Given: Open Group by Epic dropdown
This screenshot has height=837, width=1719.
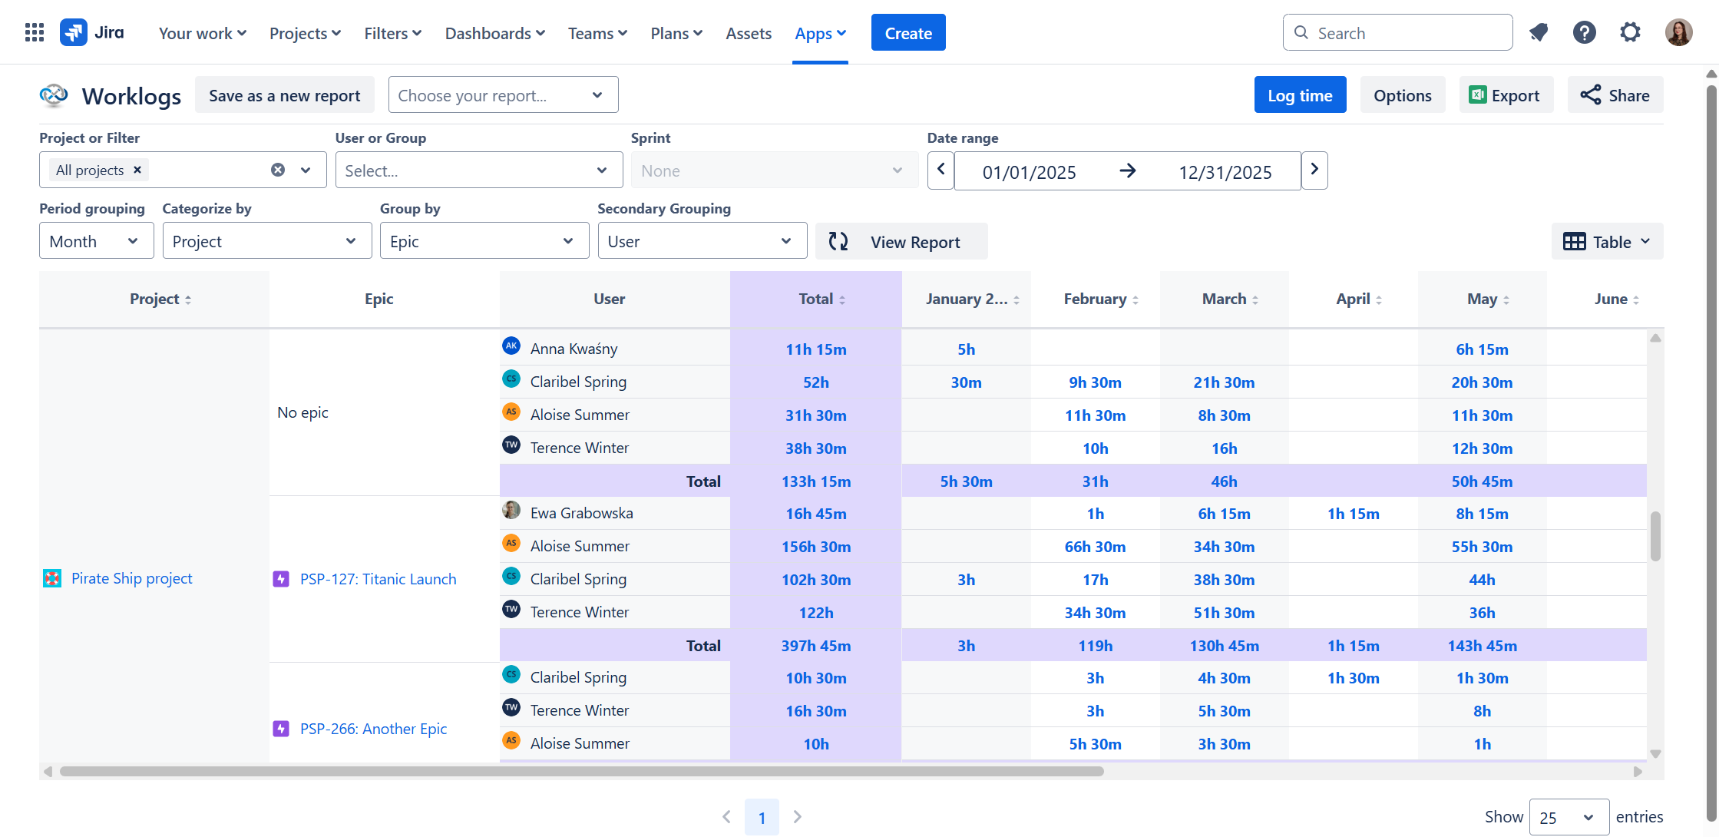Looking at the screenshot, I should [484, 241].
